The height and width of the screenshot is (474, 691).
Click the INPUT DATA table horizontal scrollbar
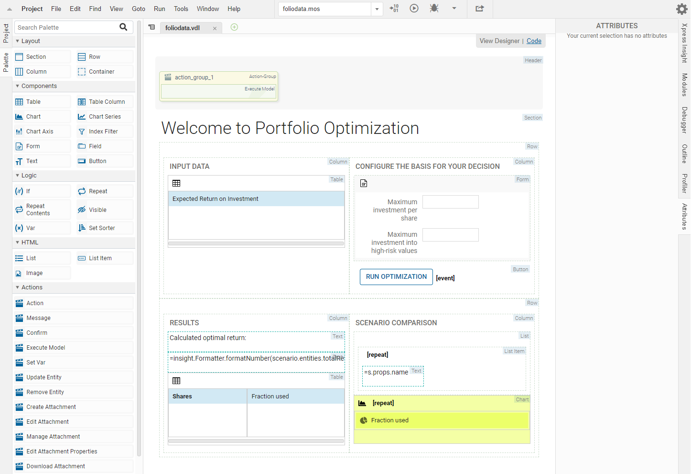pos(256,243)
